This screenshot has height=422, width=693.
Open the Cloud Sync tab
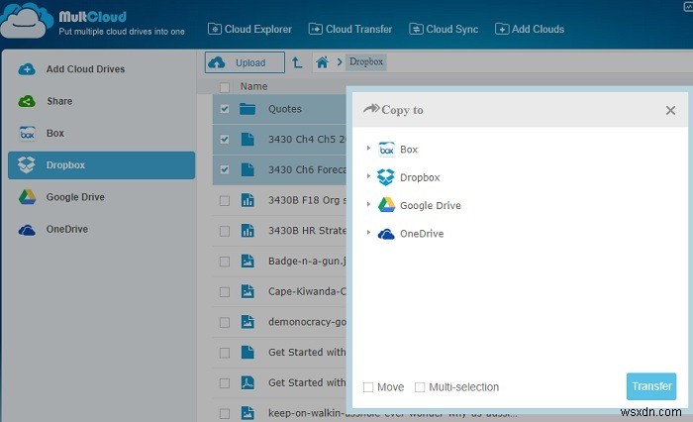coord(444,29)
